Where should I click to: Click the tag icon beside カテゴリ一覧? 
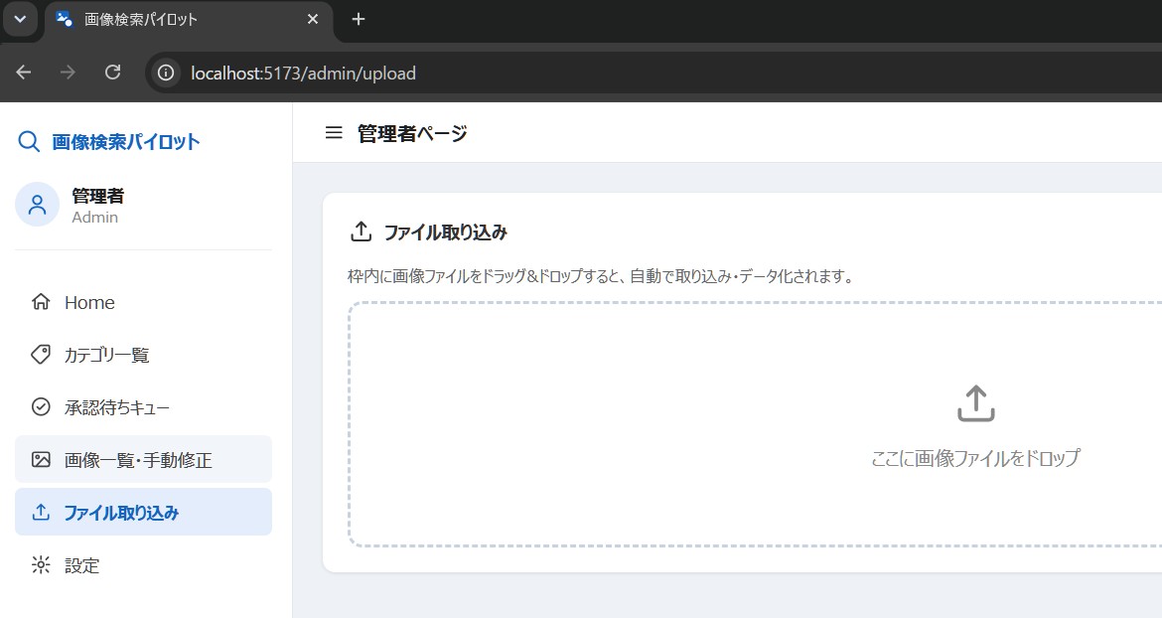[x=41, y=354]
